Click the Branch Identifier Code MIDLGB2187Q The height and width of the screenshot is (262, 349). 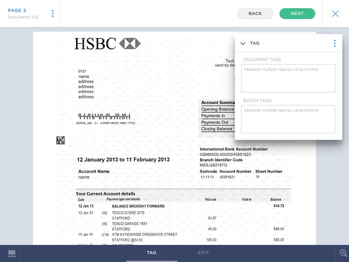pos(213,165)
